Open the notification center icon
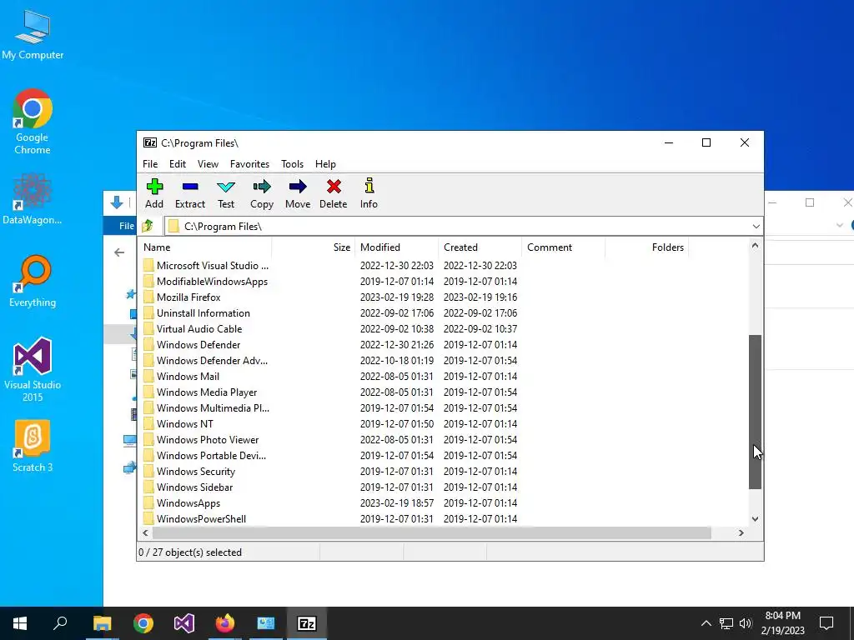The image size is (854, 640). click(826, 623)
